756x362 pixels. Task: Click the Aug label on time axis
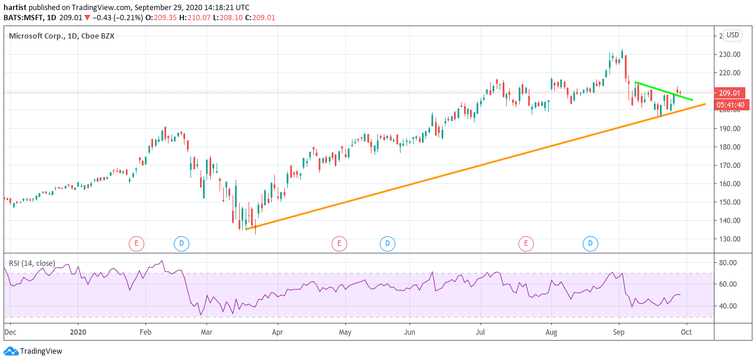[552, 332]
